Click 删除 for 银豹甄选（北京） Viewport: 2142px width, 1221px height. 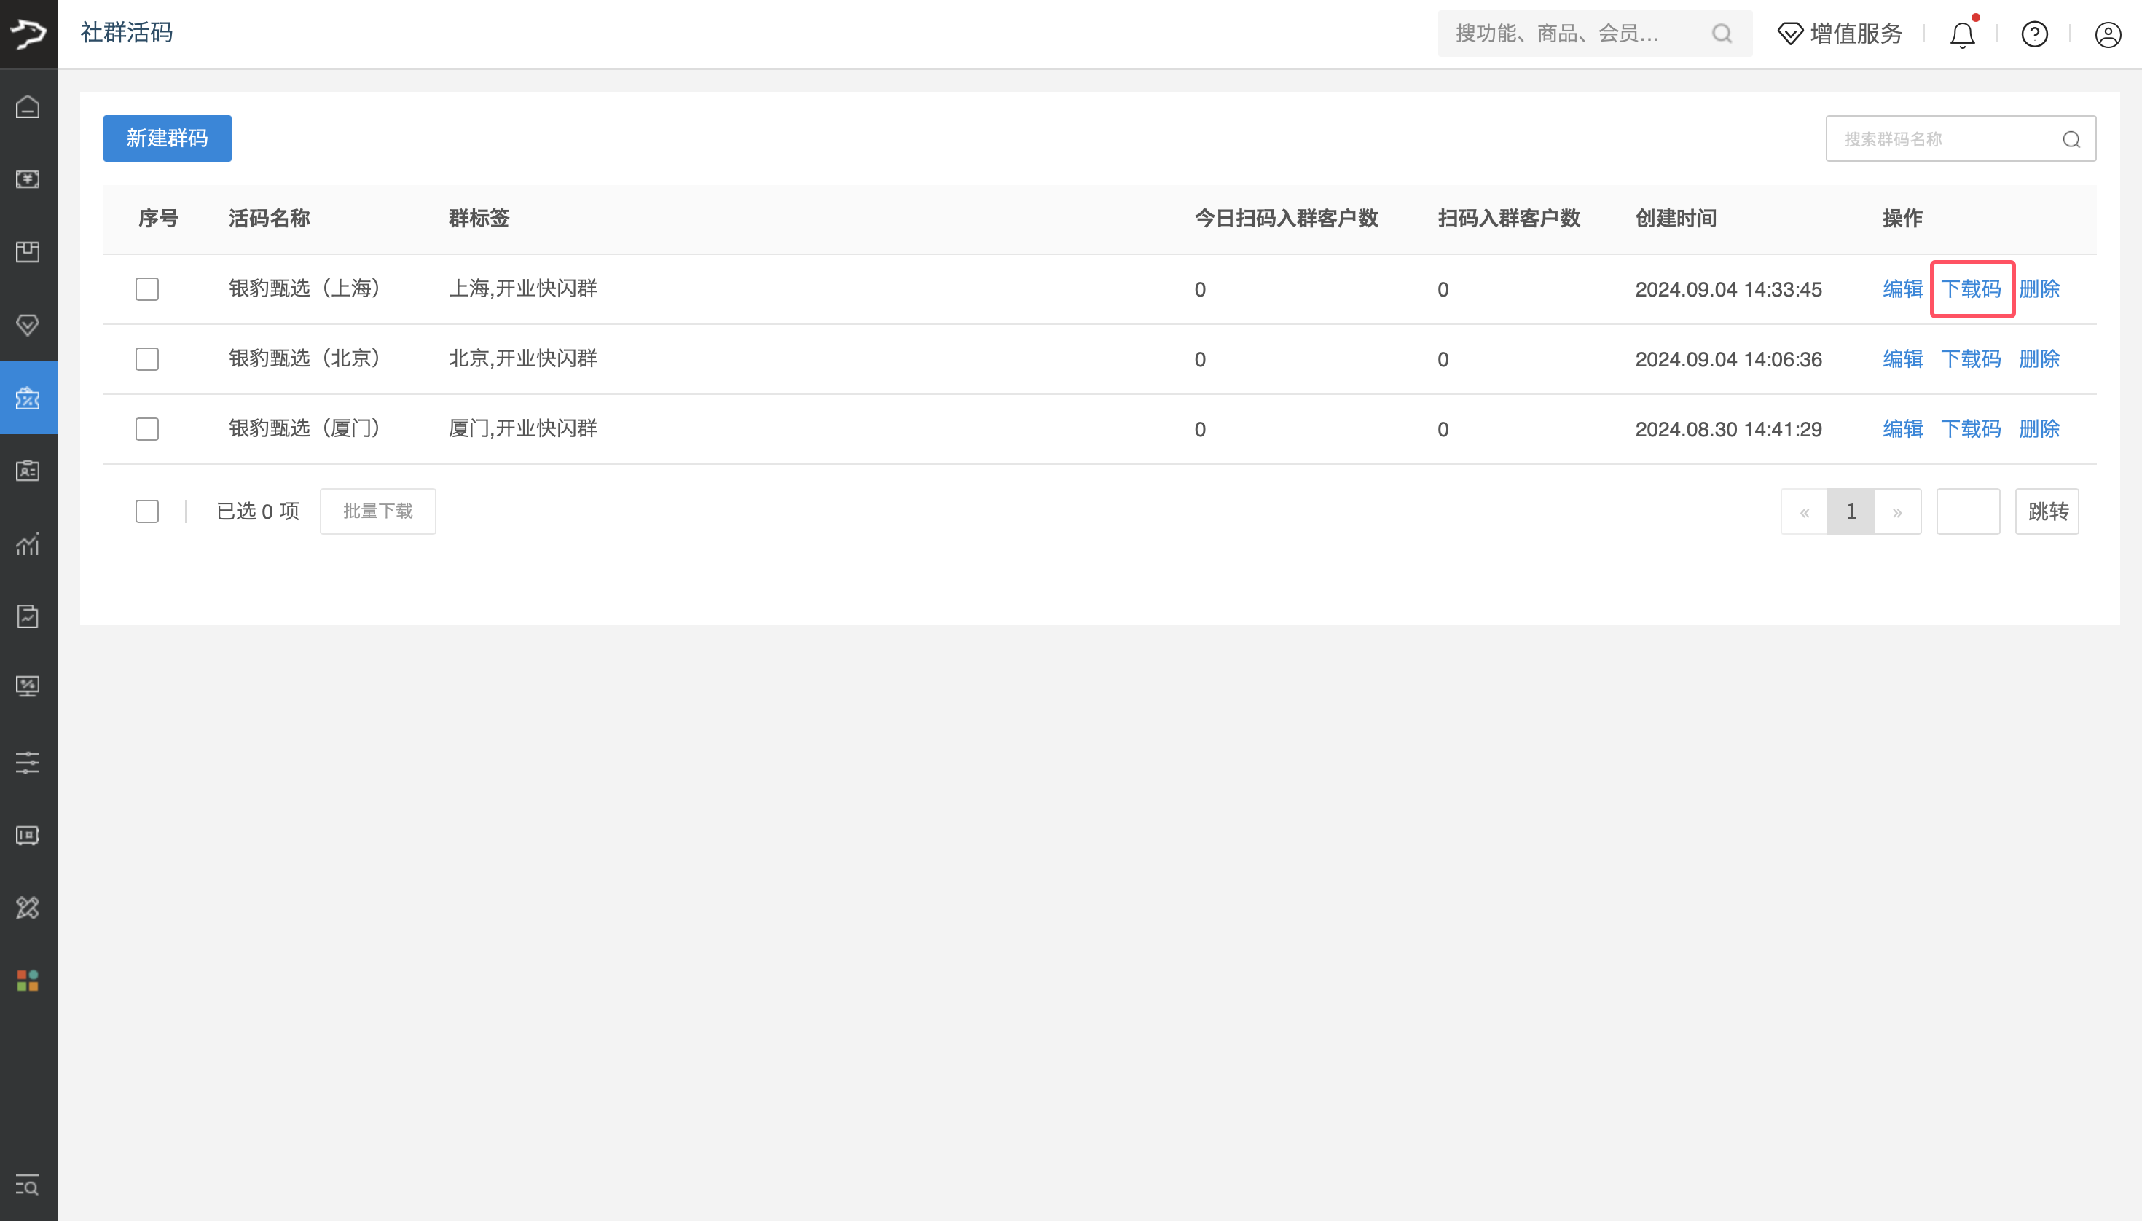(2039, 359)
